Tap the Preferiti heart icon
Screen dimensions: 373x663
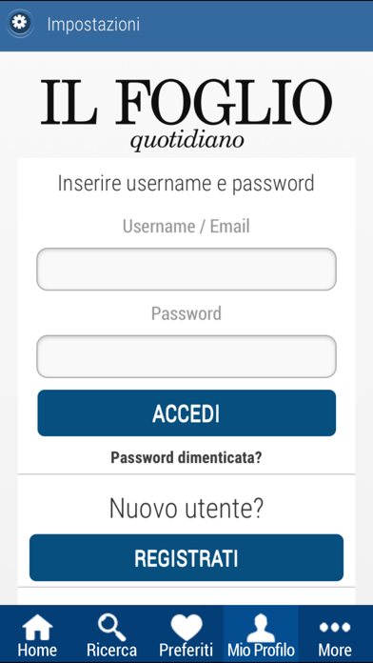(186, 627)
